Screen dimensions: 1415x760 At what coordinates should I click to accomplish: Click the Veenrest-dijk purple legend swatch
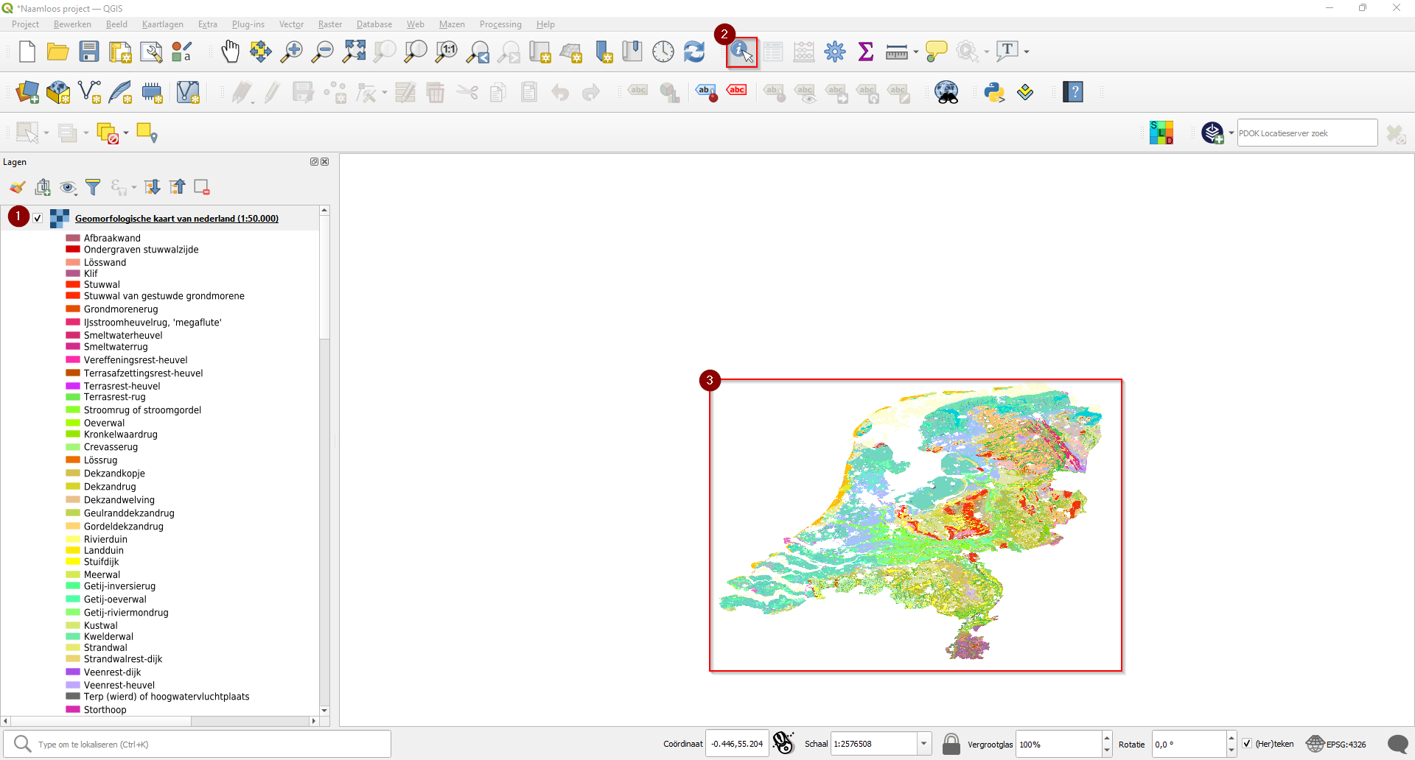[73, 672]
